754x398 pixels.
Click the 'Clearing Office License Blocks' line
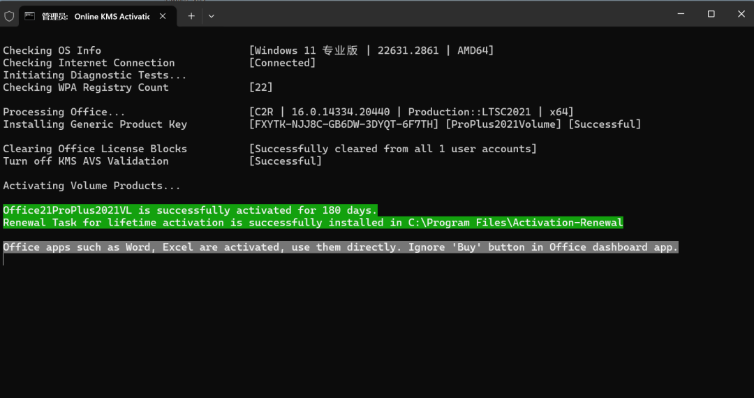(95, 149)
